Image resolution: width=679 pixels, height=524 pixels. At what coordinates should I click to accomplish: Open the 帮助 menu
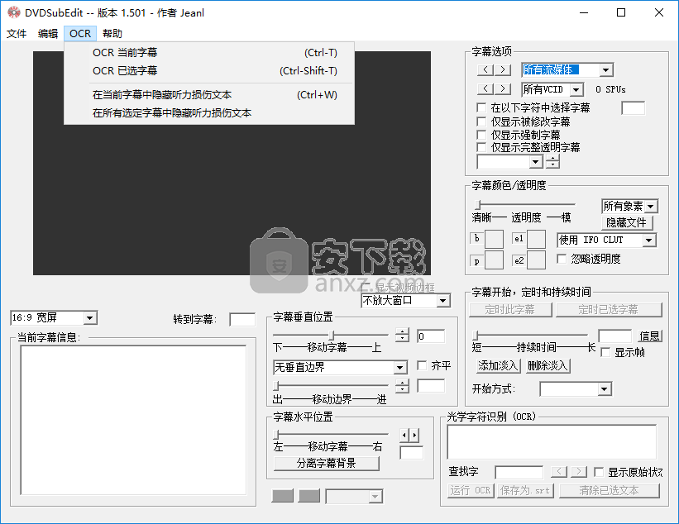coord(112,33)
